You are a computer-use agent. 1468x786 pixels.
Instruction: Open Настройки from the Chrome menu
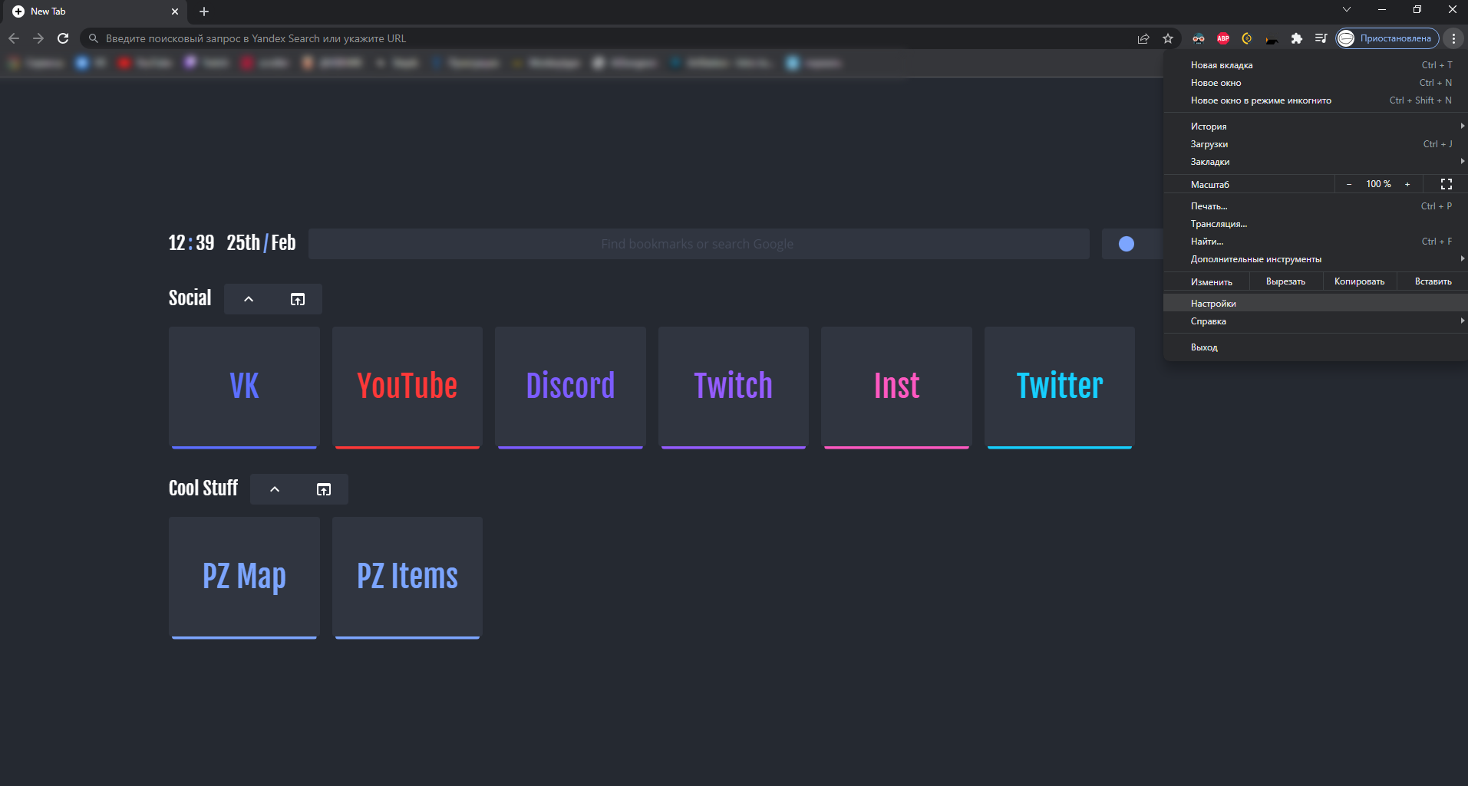(x=1315, y=304)
